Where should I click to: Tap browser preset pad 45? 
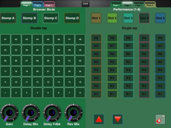[x=48, y=40]
